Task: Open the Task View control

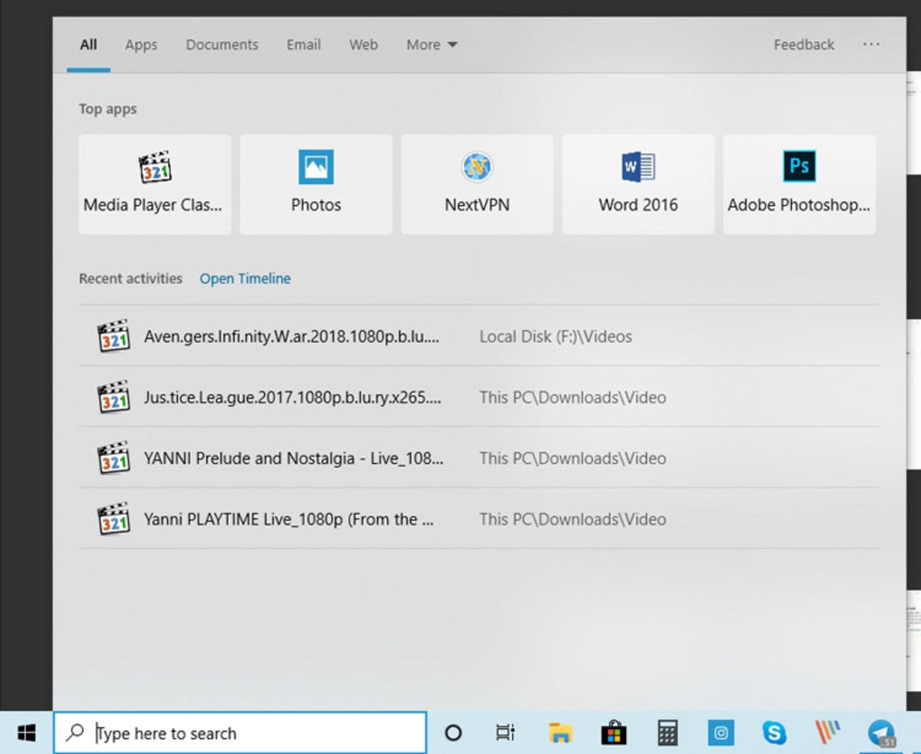Action: click(x=505, y=733)
